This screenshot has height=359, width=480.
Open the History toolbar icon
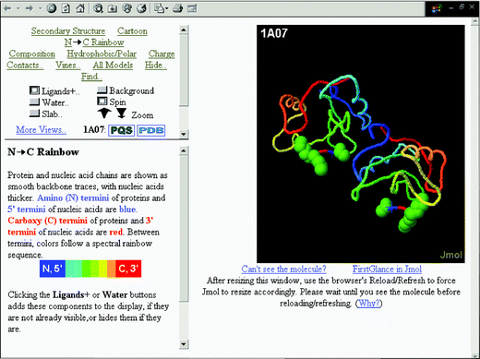tap(141, 8)
